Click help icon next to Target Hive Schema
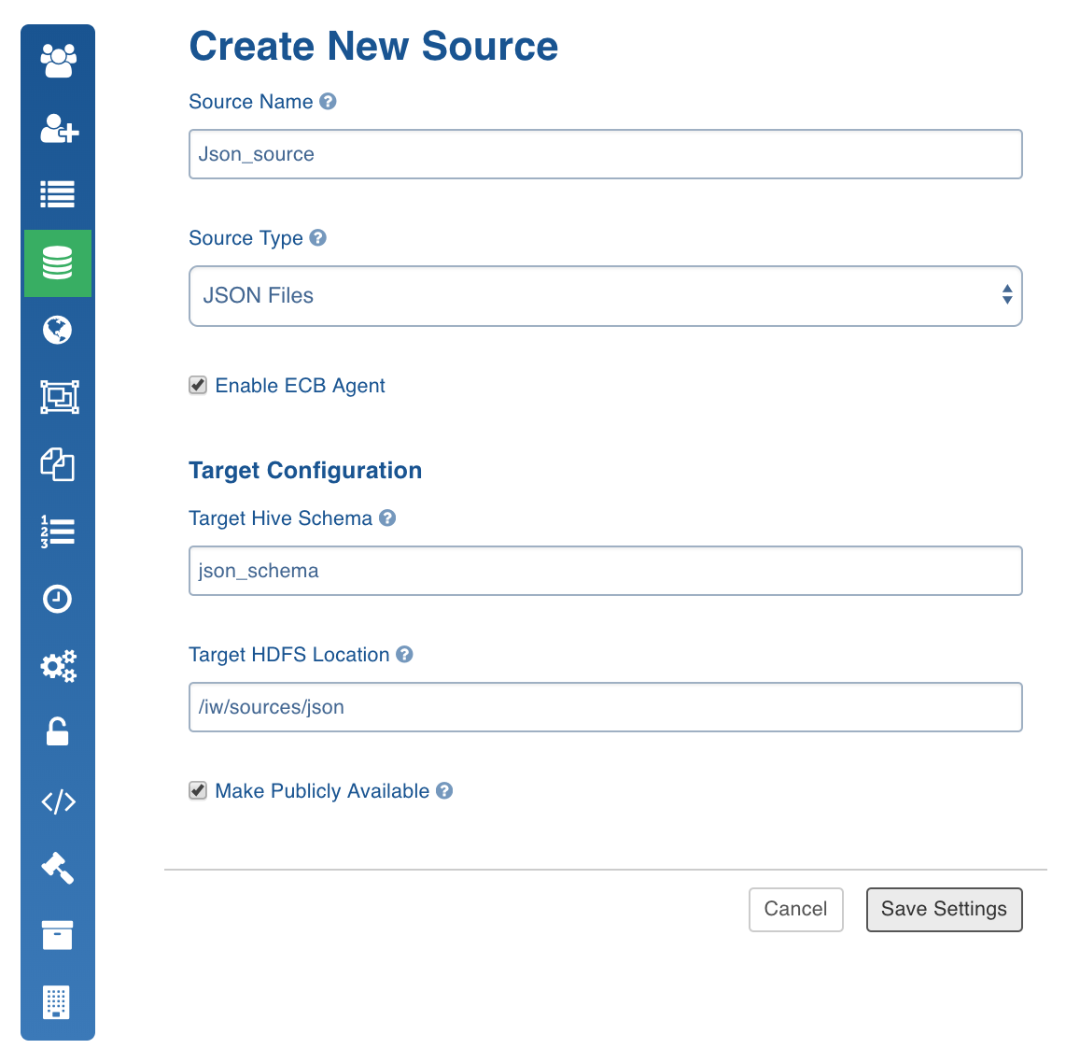Viewport: 1066px width, 1063px height. point(387,518)
